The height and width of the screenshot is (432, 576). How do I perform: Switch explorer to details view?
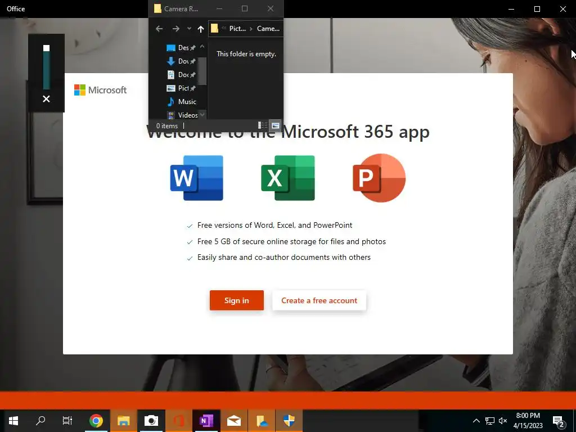pyautogui.click(x=262, y=125)
